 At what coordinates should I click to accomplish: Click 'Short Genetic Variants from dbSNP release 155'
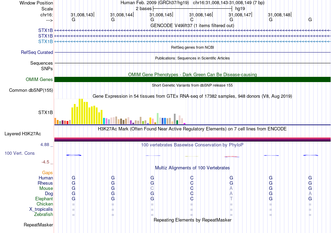point(192,85)
